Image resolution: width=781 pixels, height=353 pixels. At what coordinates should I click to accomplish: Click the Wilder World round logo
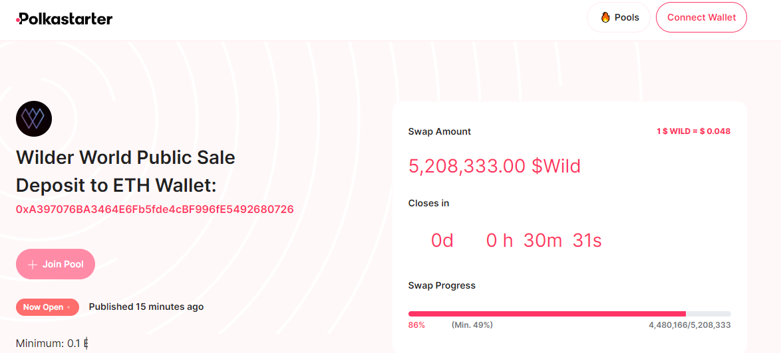point(34,119)
